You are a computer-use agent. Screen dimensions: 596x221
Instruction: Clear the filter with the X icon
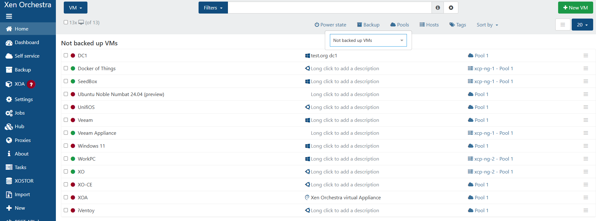click(451, 8)
